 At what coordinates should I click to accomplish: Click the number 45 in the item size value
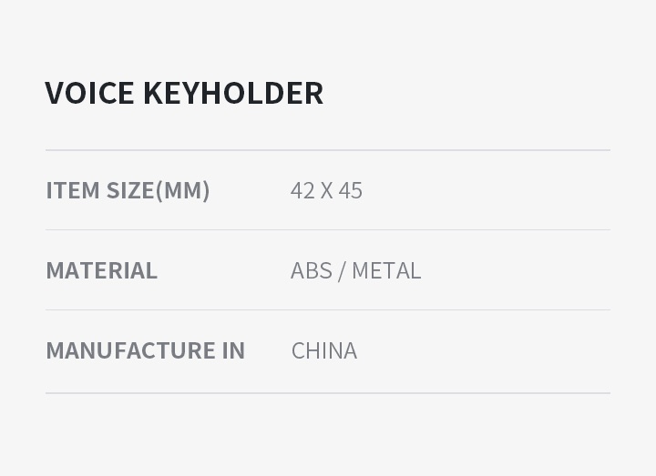pyautogui.click(x=351, y=190)
